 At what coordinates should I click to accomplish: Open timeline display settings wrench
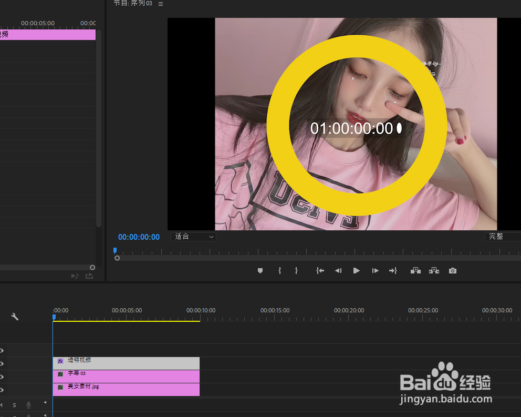[x=15, y=317]
